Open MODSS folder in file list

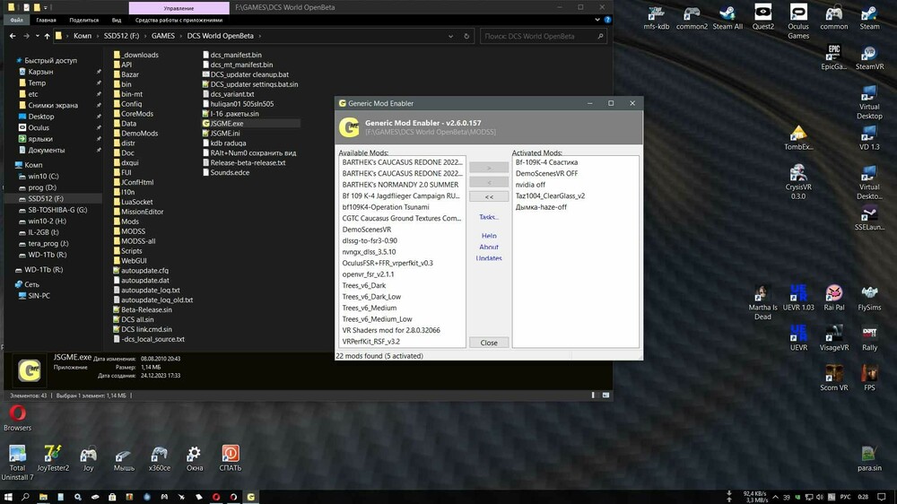(x=129, y=231)
